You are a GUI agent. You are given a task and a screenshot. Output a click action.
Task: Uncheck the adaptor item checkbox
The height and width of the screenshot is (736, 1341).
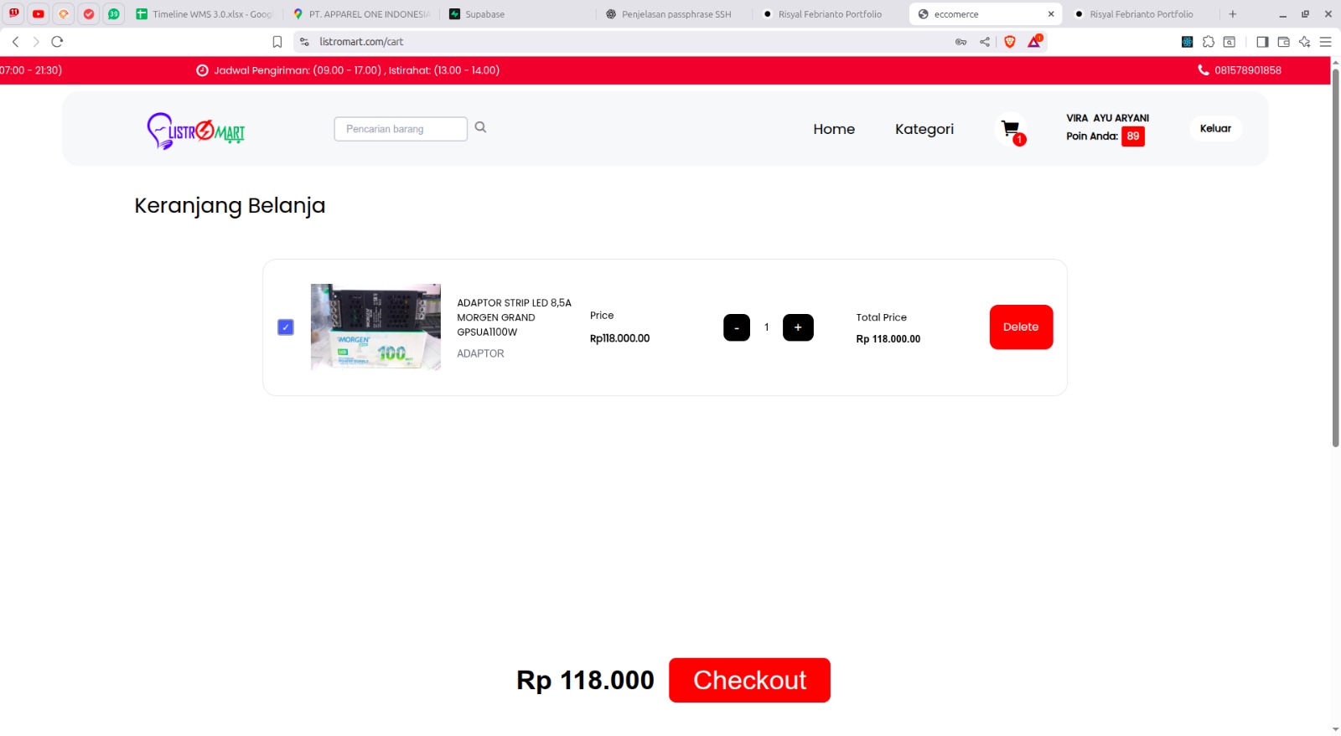pyautogui.click(x=286, y=327)
